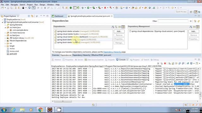202x113 pixels.
Task: Click the Windows Start button
Action: click(x=4, y=110)
